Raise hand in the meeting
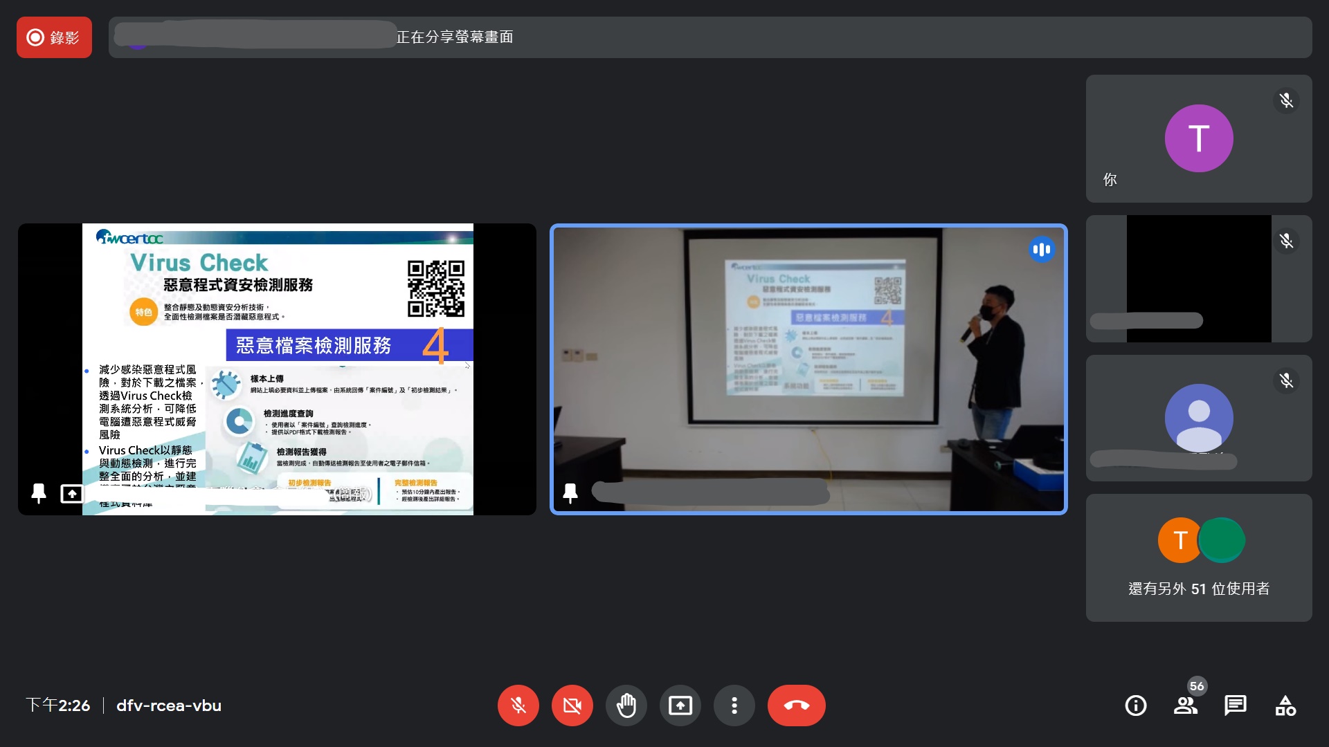This screenshot has height=747, width=1329. click(626, 705)
